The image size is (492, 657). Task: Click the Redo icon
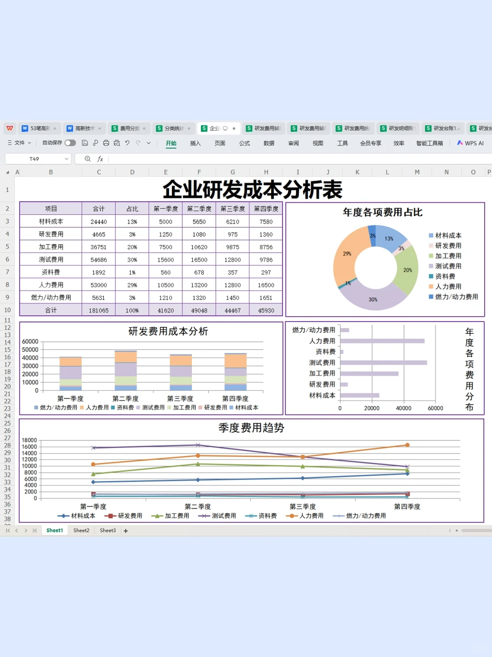click(x=138, y=143)
